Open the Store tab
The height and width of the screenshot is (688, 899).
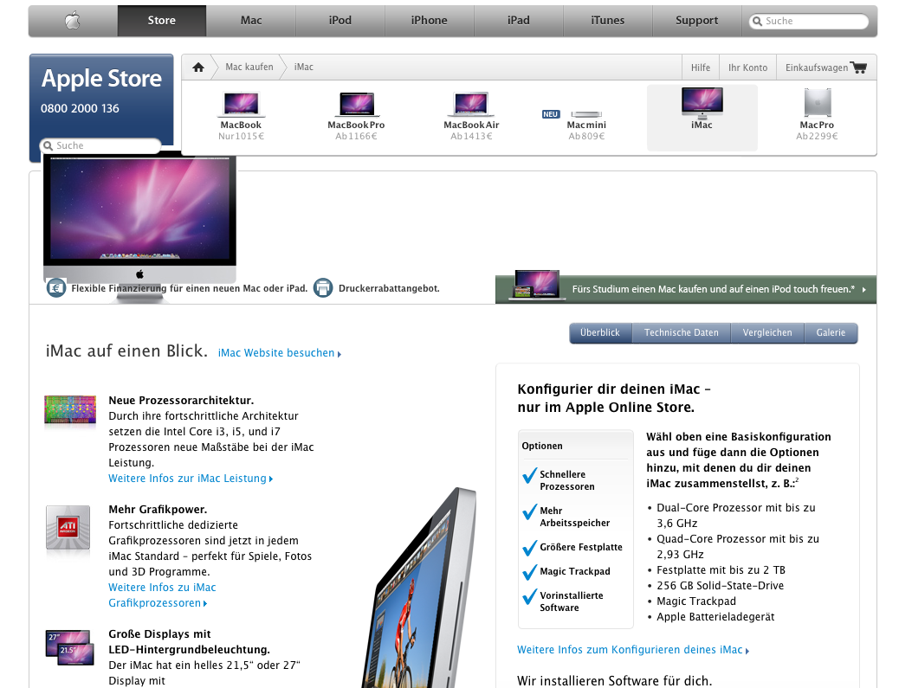[162, 21]
